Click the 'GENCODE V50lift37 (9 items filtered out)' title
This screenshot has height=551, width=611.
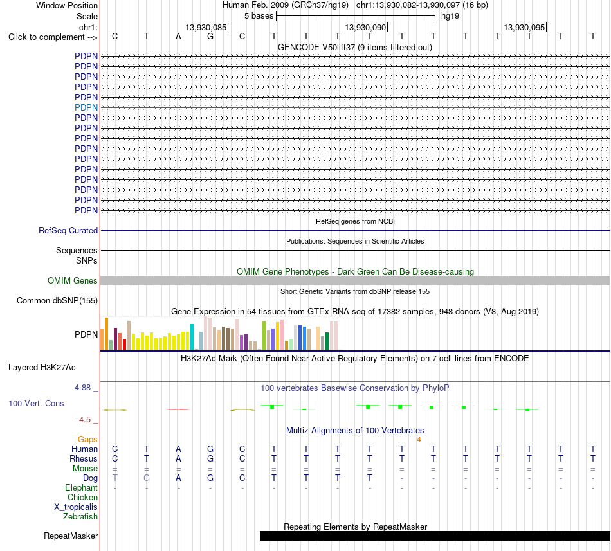coord(355,47)
